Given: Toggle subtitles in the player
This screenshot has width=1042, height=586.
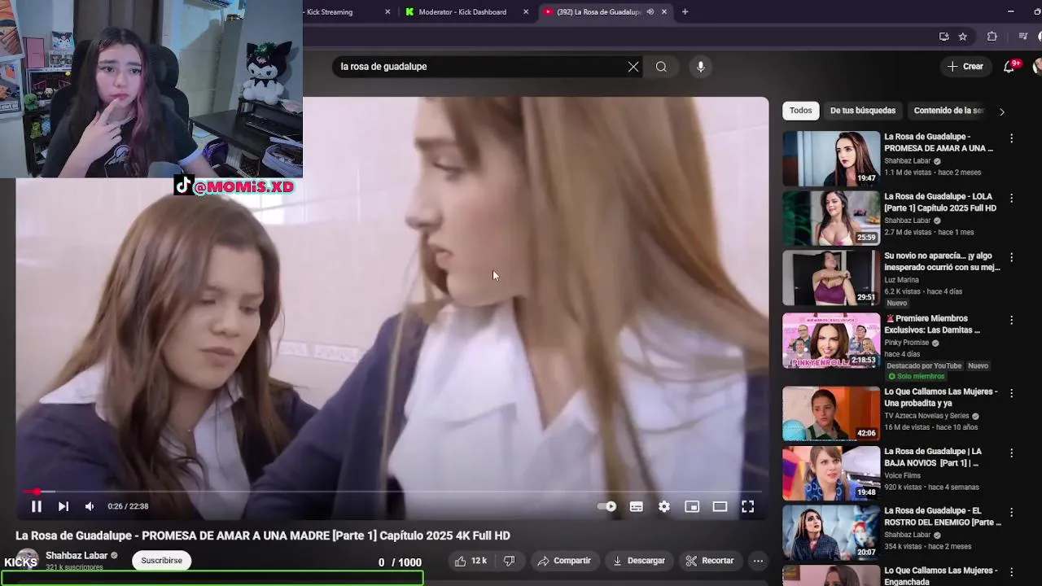Looking at the screenshot, I should point(637,506).
